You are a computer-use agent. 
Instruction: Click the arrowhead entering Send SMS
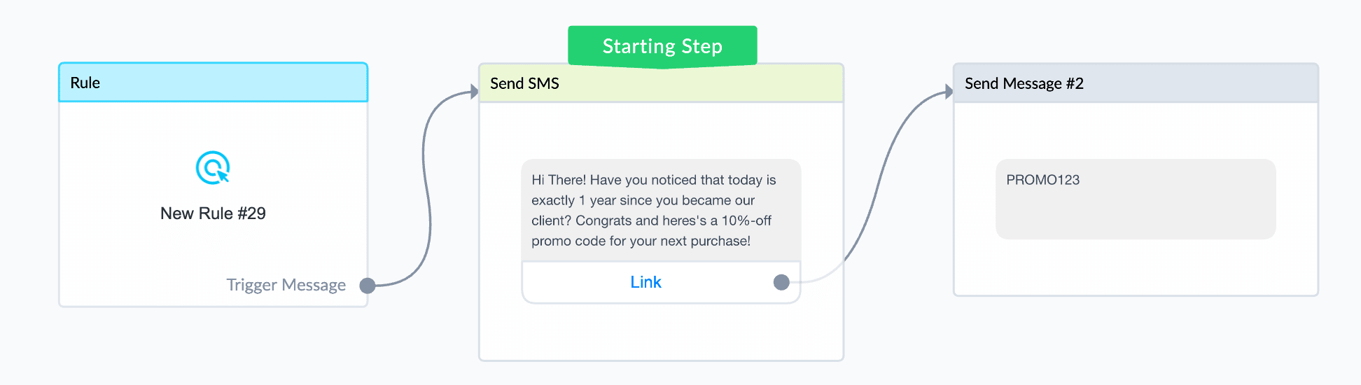474,92
